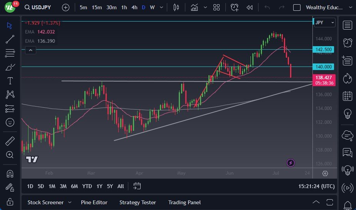Open the ruler measure tool
Viewport: 356px width, 210px height.
[10, 141]
